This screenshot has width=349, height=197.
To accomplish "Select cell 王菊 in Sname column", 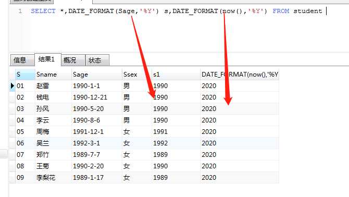I will [53, 166].
